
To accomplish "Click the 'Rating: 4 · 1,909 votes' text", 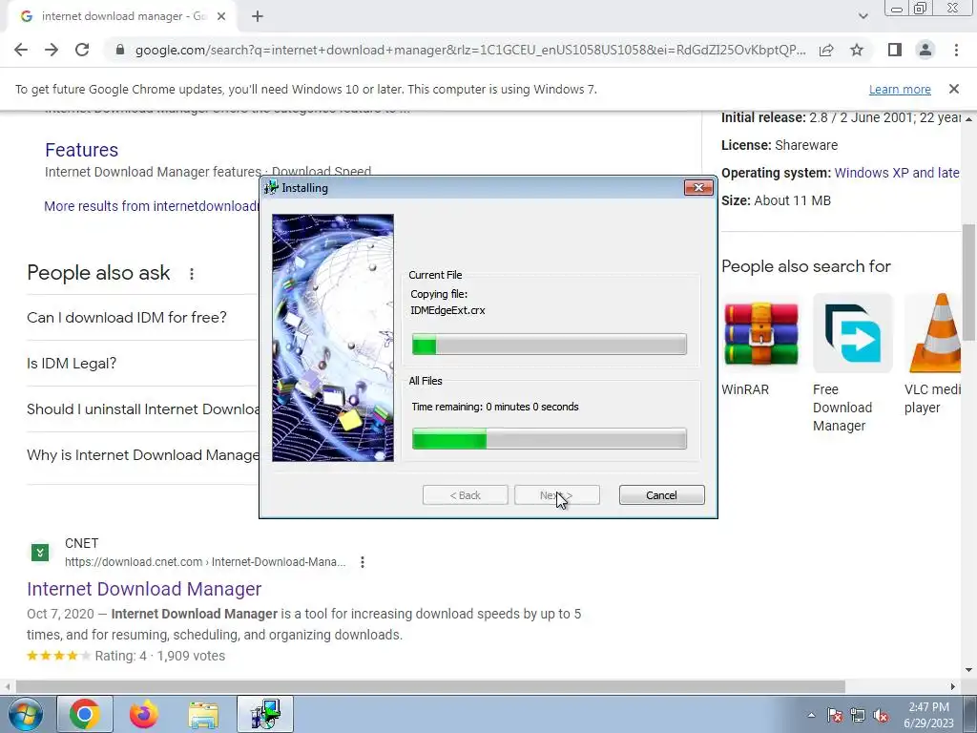I will click(159, 656).
